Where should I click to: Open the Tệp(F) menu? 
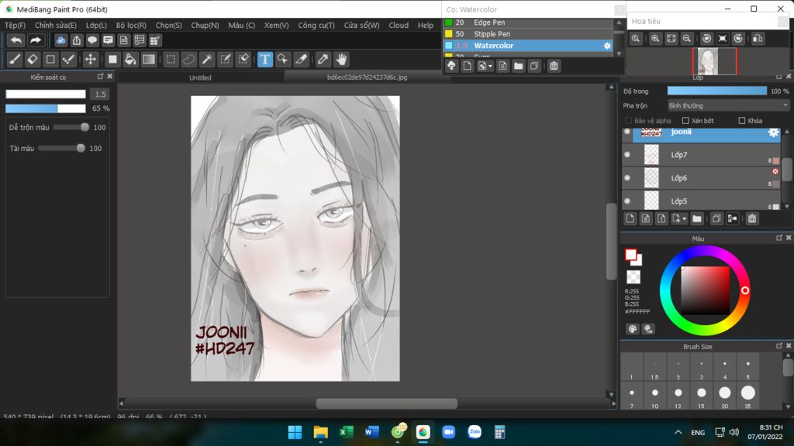[x=16, y=26]
